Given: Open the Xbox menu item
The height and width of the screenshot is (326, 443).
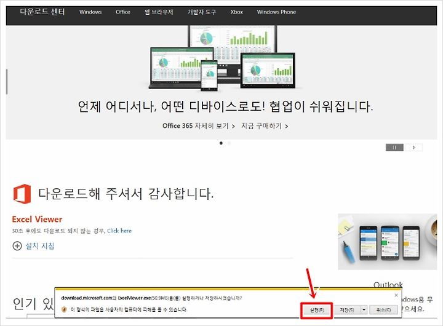Looking at the screenshot, I should [236, 12].
